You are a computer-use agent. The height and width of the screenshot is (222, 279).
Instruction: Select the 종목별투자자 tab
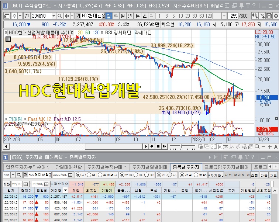(186, 167)
